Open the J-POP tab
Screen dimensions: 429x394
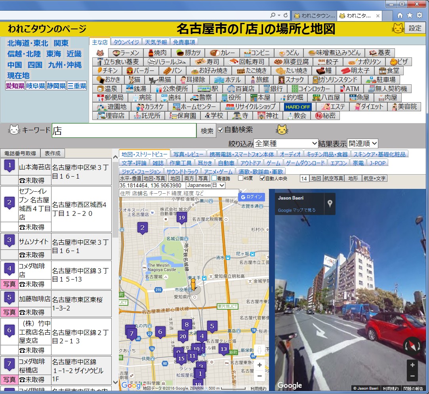click(377, 163)
